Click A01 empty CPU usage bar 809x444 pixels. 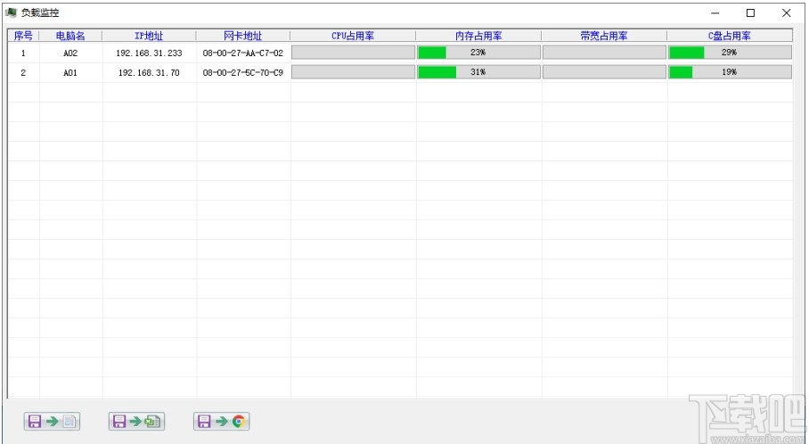[x=353, y=71]
